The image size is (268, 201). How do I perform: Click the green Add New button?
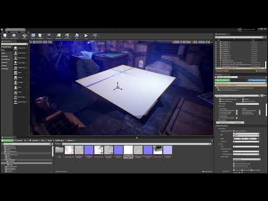point(7,141)
